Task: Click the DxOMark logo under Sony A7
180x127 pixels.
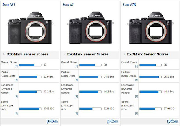Action: pyautogui.click(x=112, y=121)
